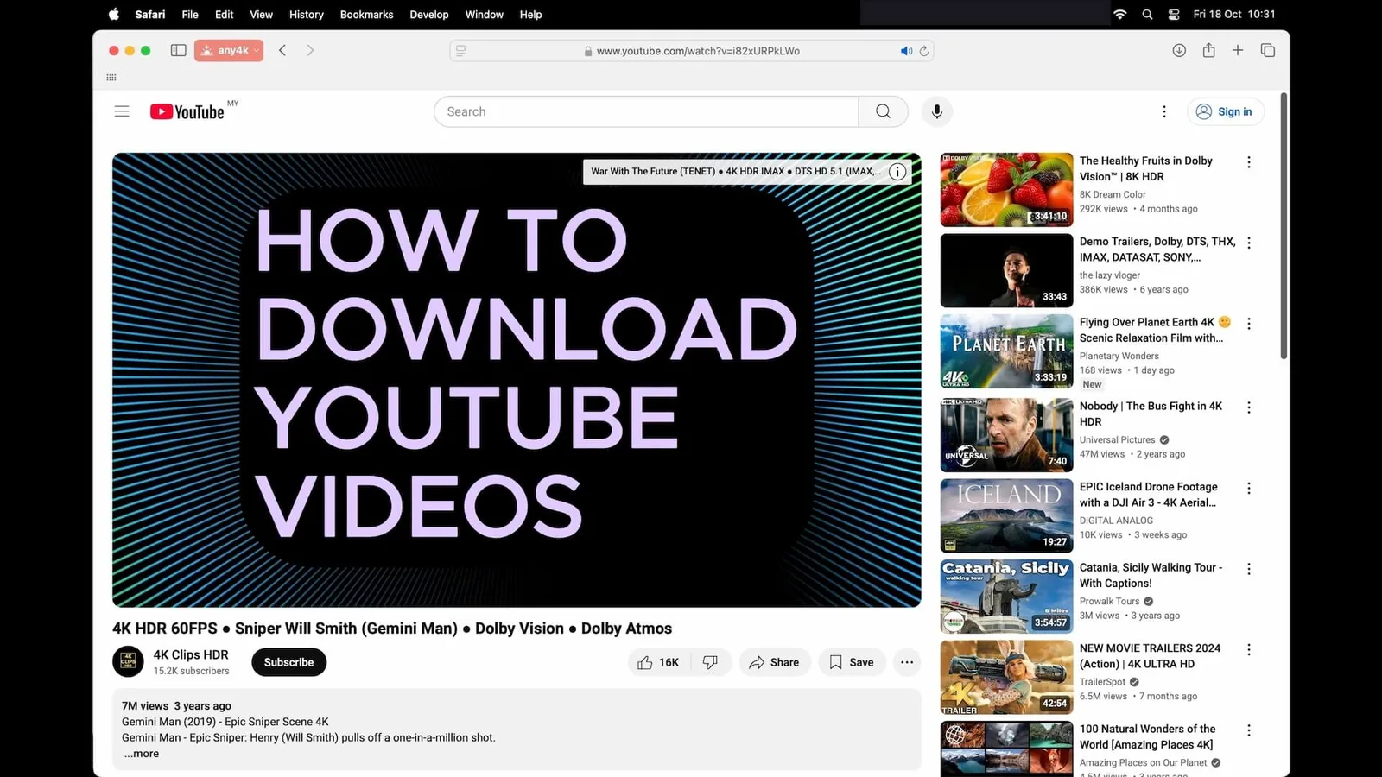Share the video

click(x=775, y=662)
